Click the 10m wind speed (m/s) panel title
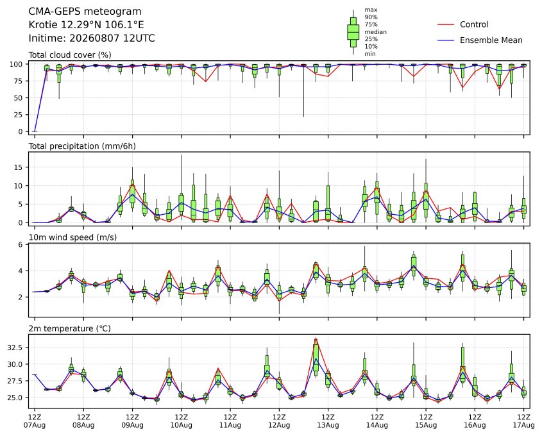Screen dimensions: 542x436 tap(72, 237)
